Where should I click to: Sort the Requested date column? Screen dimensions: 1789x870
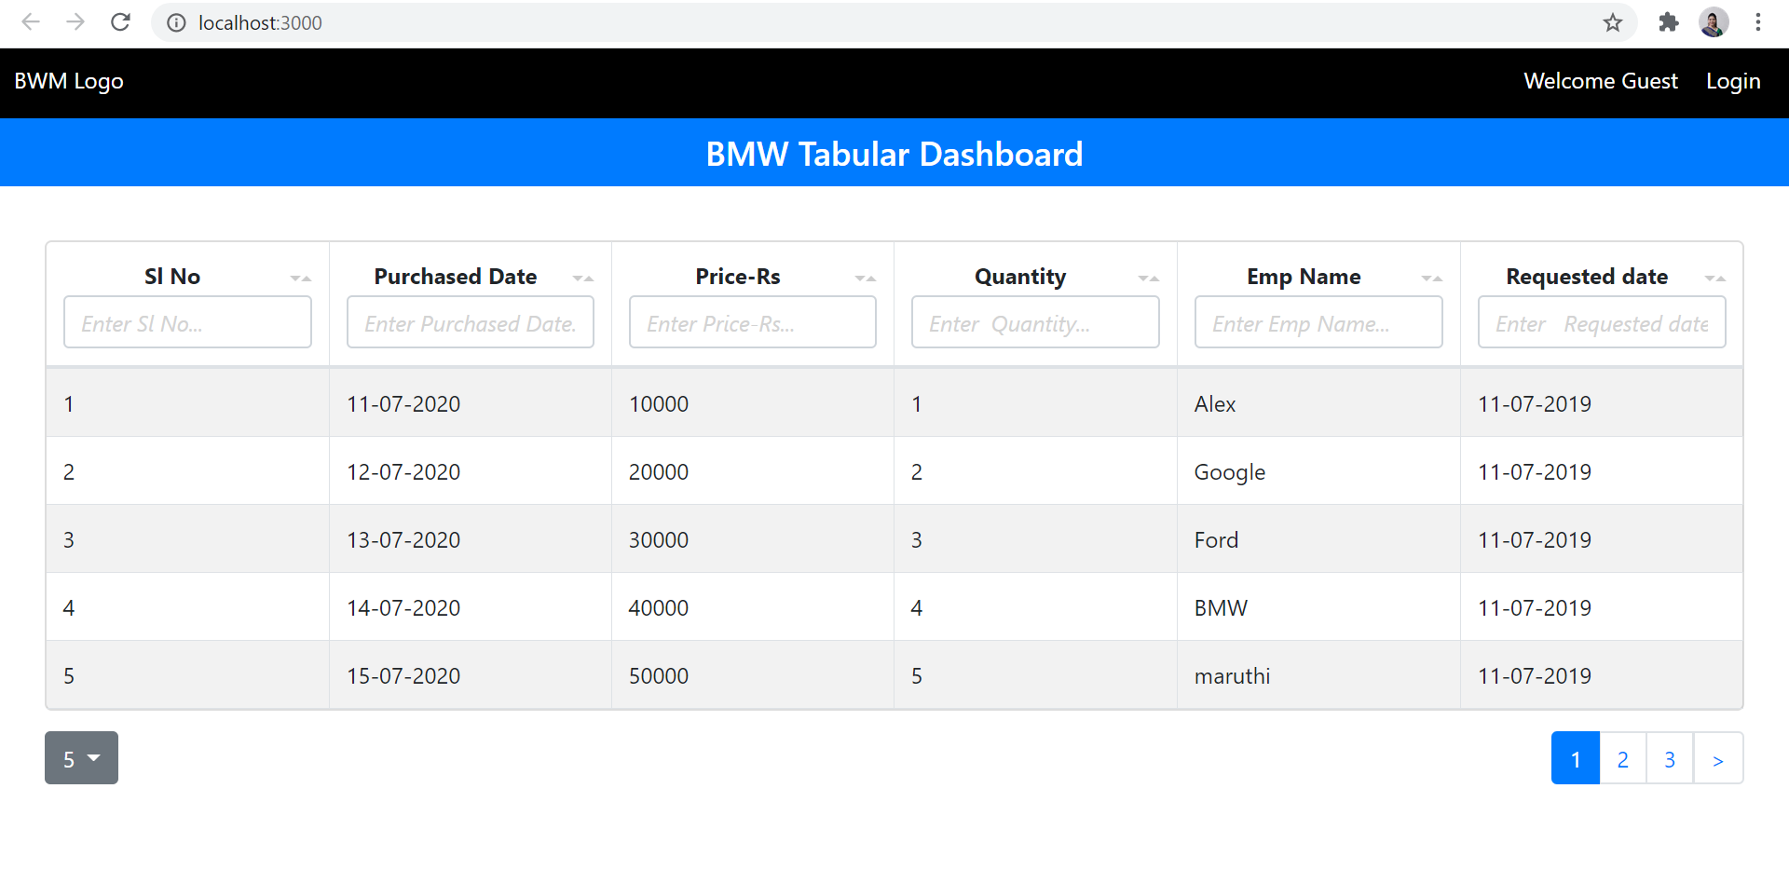point(1716,277)
